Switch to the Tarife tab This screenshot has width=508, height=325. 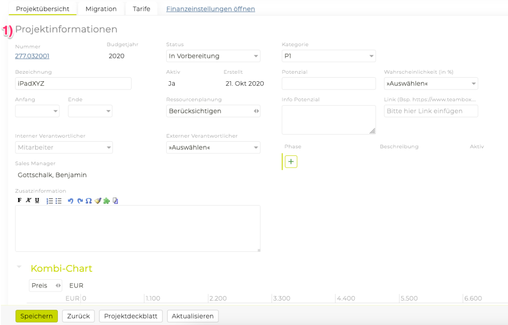click(x=141, y=9)
